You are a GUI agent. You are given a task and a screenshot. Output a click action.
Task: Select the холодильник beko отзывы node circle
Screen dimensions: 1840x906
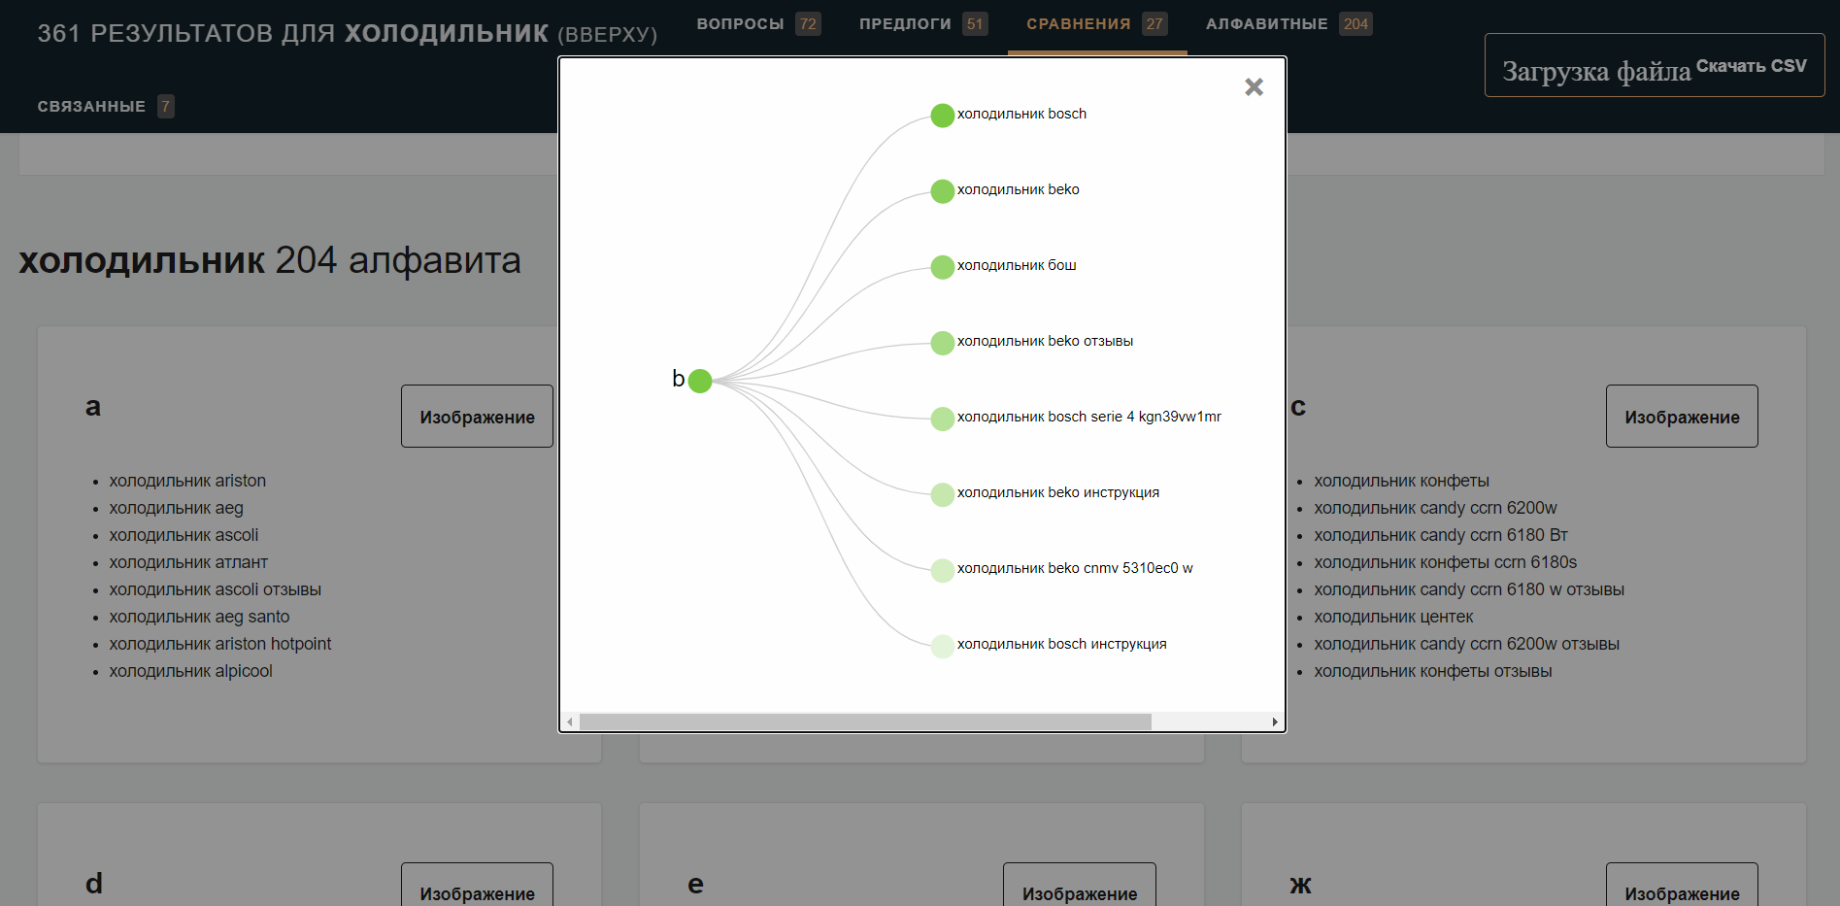pyautogui.click(x=942, y=343)
